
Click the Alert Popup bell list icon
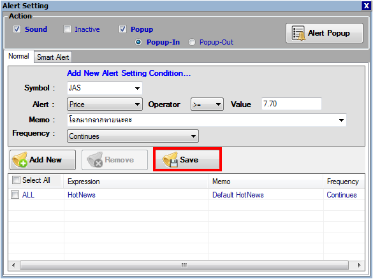[x=298, y=33]
